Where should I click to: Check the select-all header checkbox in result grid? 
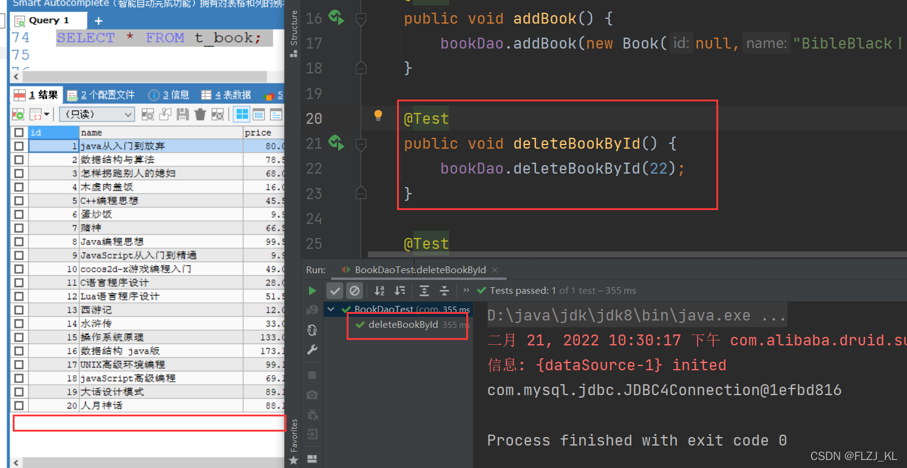(x=19, y=132)
